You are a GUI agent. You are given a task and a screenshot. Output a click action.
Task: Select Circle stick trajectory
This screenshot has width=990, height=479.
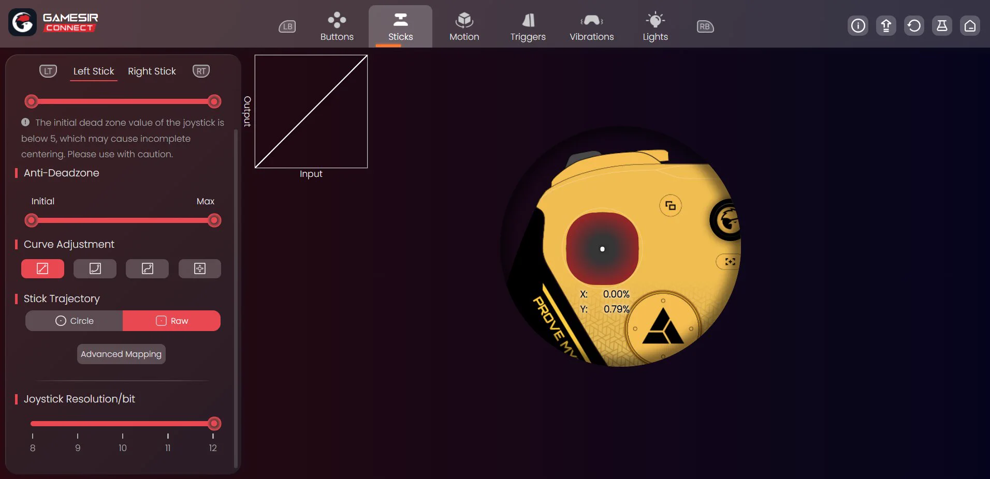(74, 321)
